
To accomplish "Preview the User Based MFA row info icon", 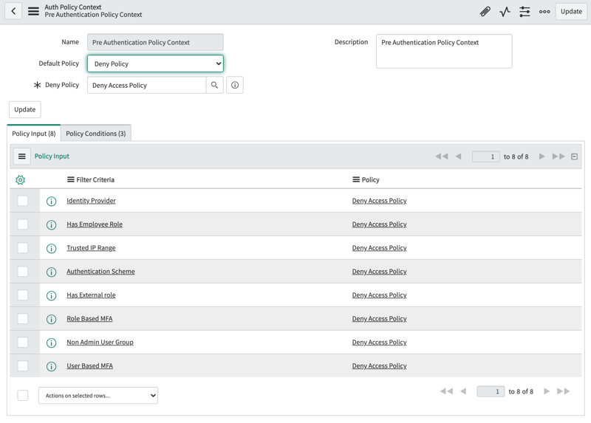I will (x=51, y=366).
